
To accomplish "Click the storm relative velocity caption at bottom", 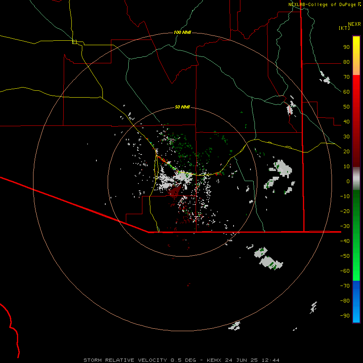I will click(181, 360).
